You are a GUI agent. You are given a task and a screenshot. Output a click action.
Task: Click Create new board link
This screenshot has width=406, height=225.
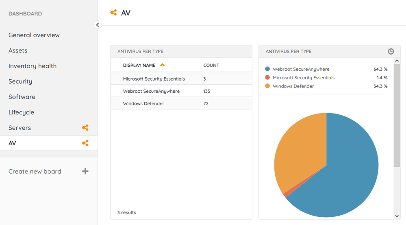click(35, 171)
